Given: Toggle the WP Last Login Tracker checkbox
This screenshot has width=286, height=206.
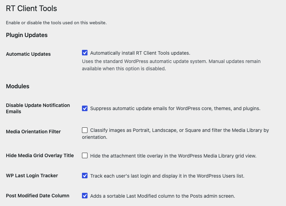Looking at the screenshot, I should 85,176.
